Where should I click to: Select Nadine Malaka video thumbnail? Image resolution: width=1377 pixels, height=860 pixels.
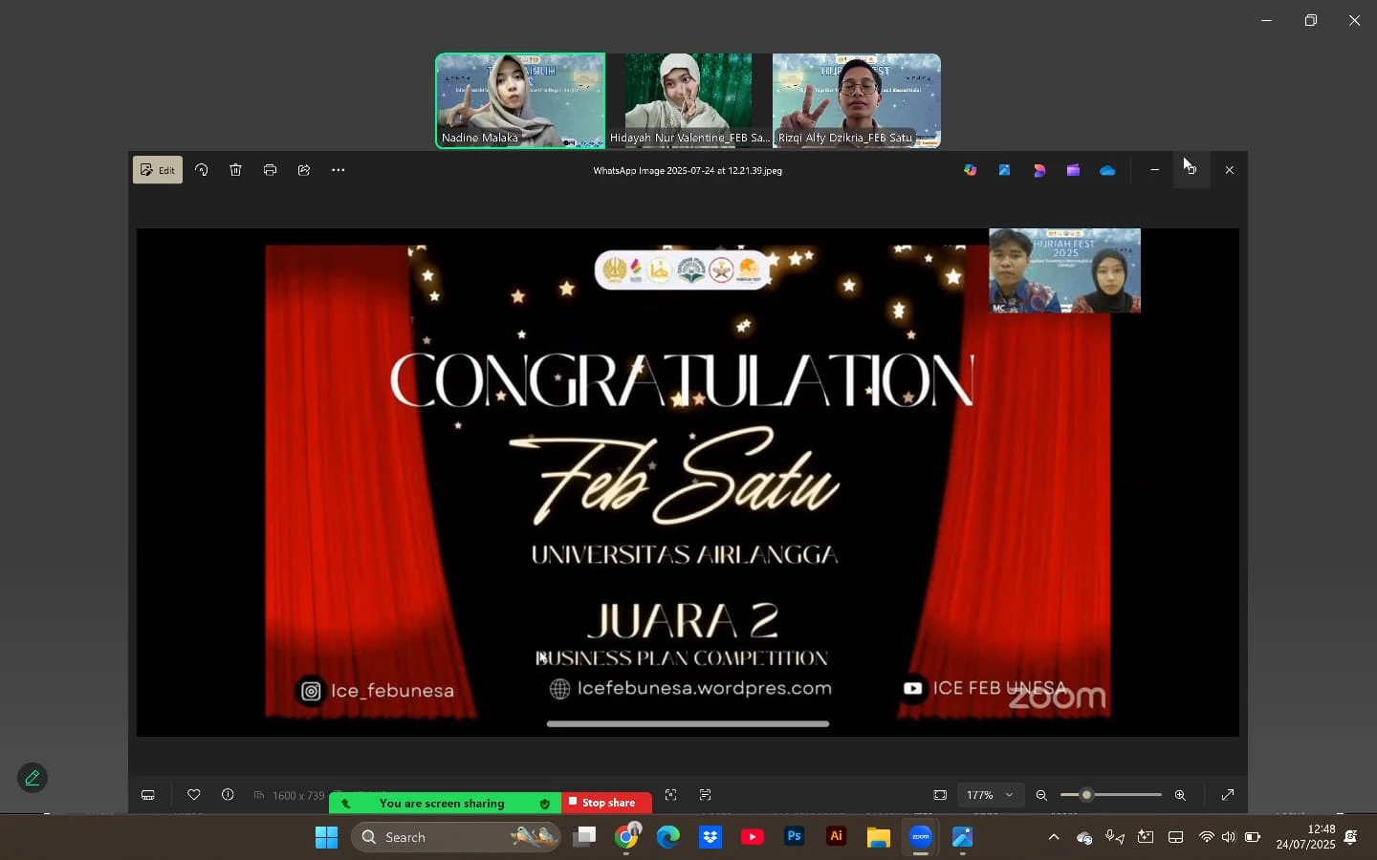pyautogui.click(x=520, y=100)
